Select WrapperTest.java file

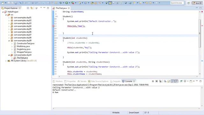(x=24, y=52)
